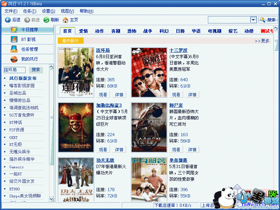Open the 卸尸宴 movie title link
Screen dimensions: 280x210
[x=176, y=105]
